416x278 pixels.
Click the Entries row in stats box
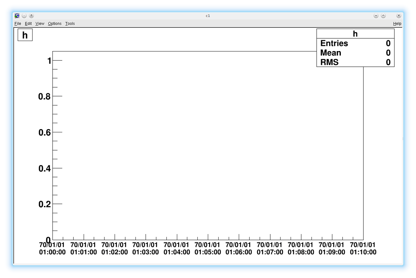[x=355, y=43]
